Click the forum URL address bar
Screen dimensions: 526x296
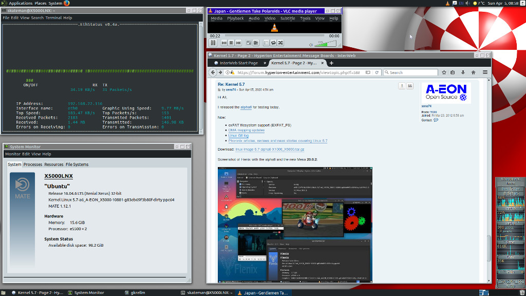tap(298, 72)
